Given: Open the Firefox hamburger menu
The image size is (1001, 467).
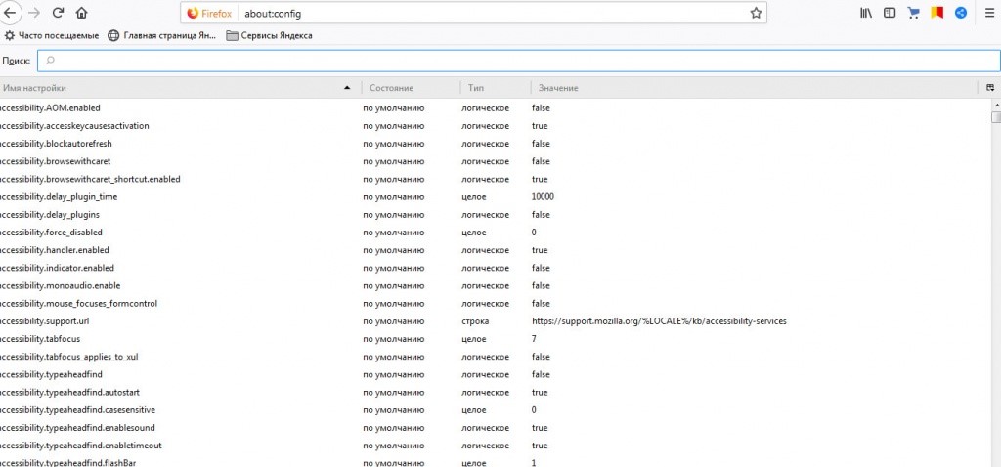Looking at the screenshot, I should [986, 14].
